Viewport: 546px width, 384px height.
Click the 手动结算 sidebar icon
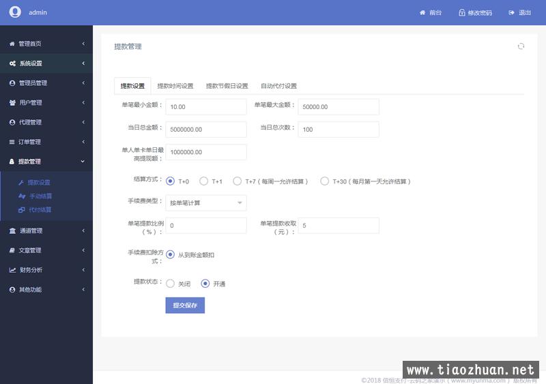[x=21, y=196]
